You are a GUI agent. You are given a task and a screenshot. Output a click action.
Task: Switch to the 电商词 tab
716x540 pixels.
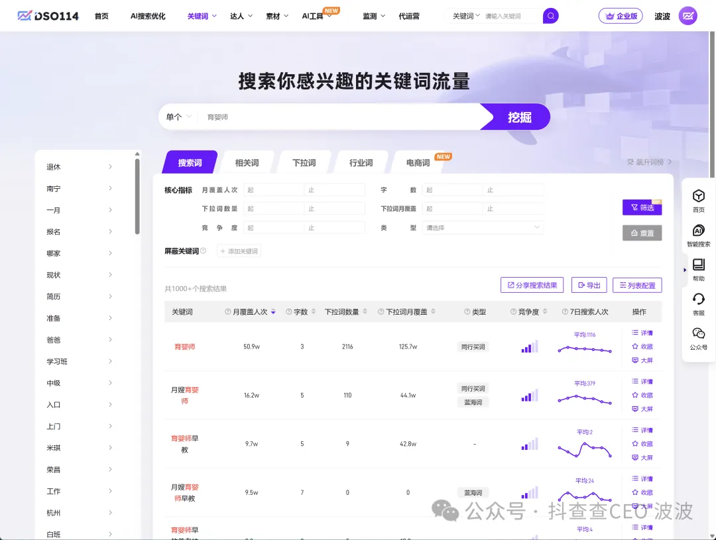(x=418, y=162)
